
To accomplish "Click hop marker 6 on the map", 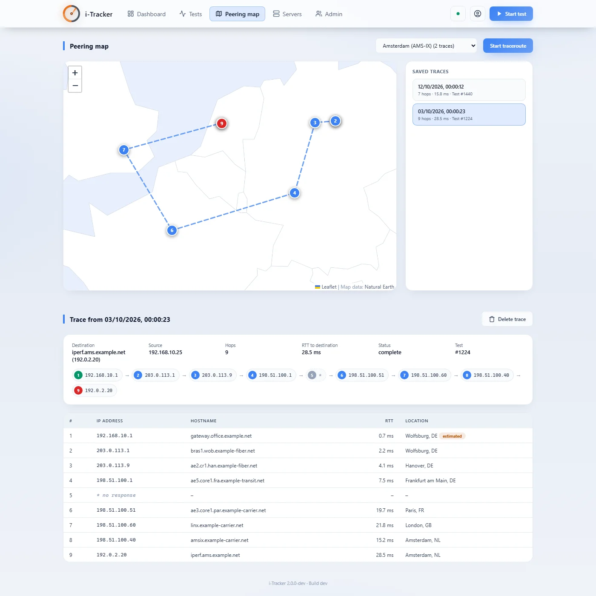I will click(172, 230).
